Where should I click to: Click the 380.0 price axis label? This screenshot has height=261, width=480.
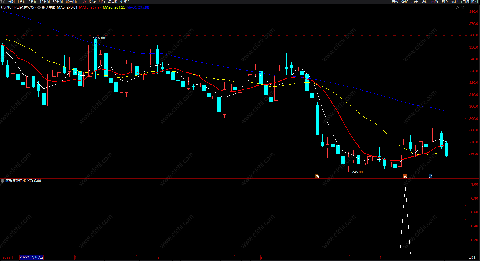point(474,12)
